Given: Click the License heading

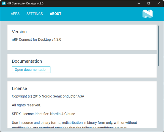Looking at the screenshot, I should (x=20, y=89).
